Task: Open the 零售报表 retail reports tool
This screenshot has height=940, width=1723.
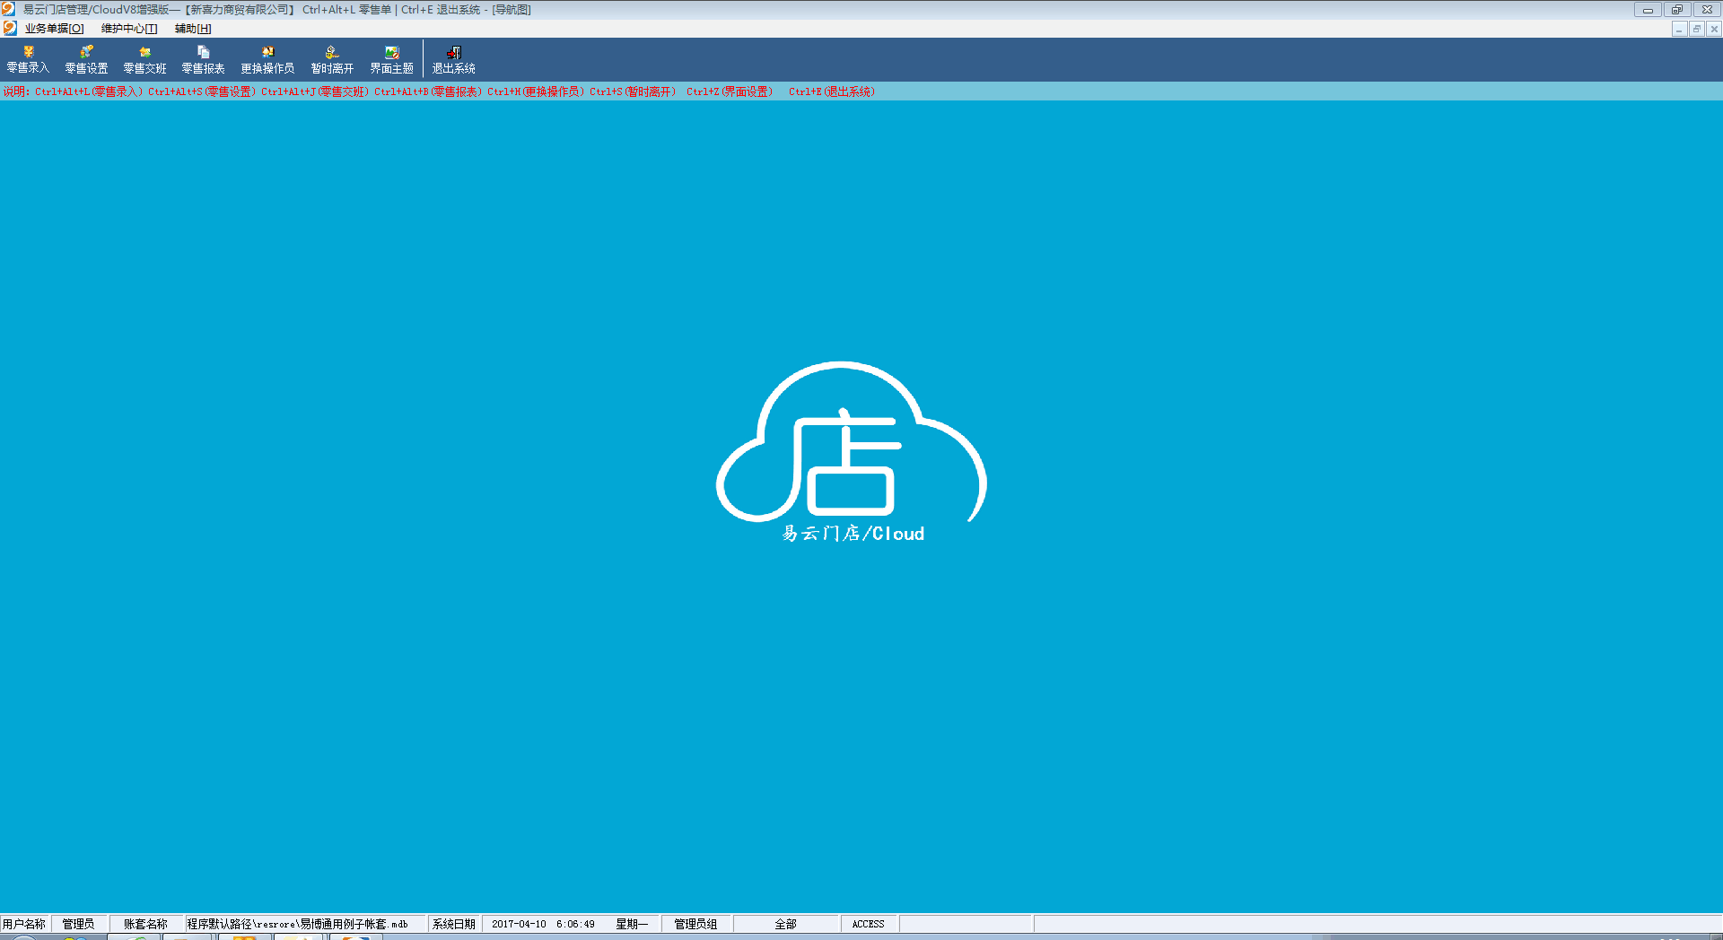Action: click(x=203, y=60)
